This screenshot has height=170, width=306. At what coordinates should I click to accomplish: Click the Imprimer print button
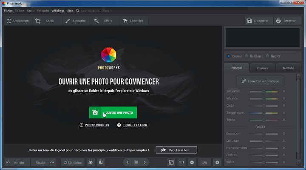pyautogui.click(x=287, y=21)
